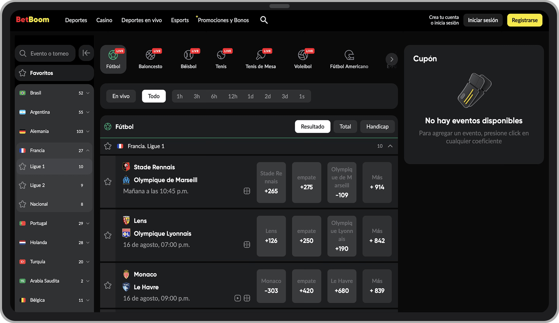This screenshot has height=323, width=559.
Task: Click the Evento o torneo search field
Action: click(45, 53)
